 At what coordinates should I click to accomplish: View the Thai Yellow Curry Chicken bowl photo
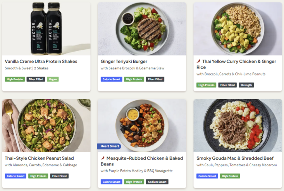pos(238,29)
